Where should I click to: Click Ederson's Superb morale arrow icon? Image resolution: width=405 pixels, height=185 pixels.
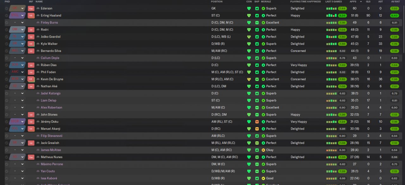point(263,9)
